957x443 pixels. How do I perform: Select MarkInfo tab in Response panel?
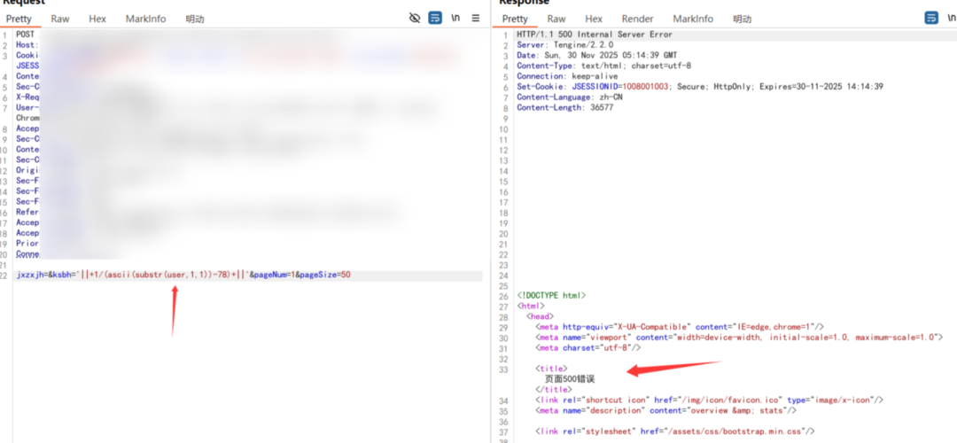click(x=693, y=19)
